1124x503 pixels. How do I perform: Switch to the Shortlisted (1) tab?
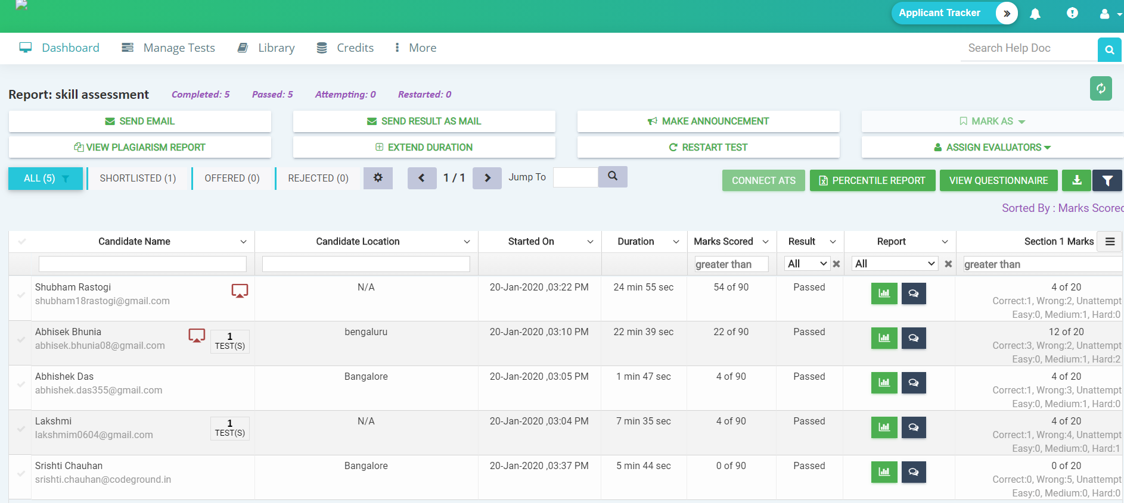(138, 179)
